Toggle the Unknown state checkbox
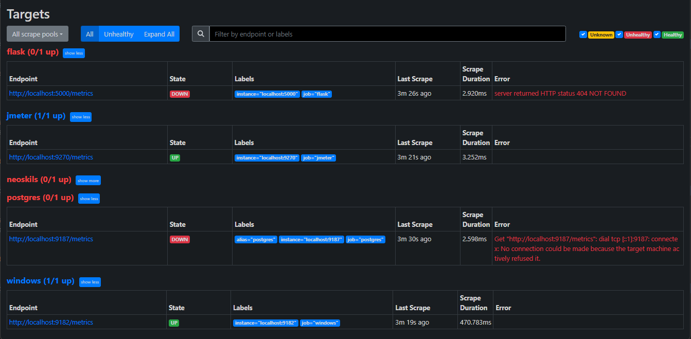691x339 pixels. (583, 34)
